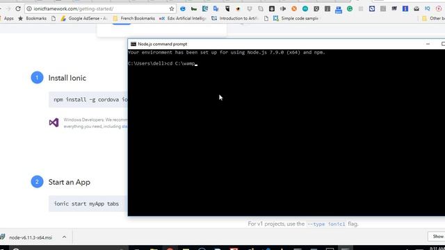Open the starred Bookmarks item

[33, 19]
